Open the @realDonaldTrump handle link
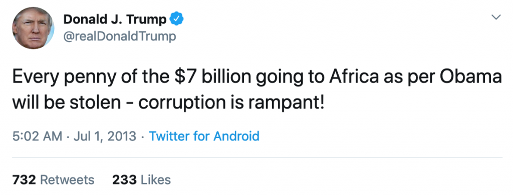513x195 pixels. pos(119,36)
